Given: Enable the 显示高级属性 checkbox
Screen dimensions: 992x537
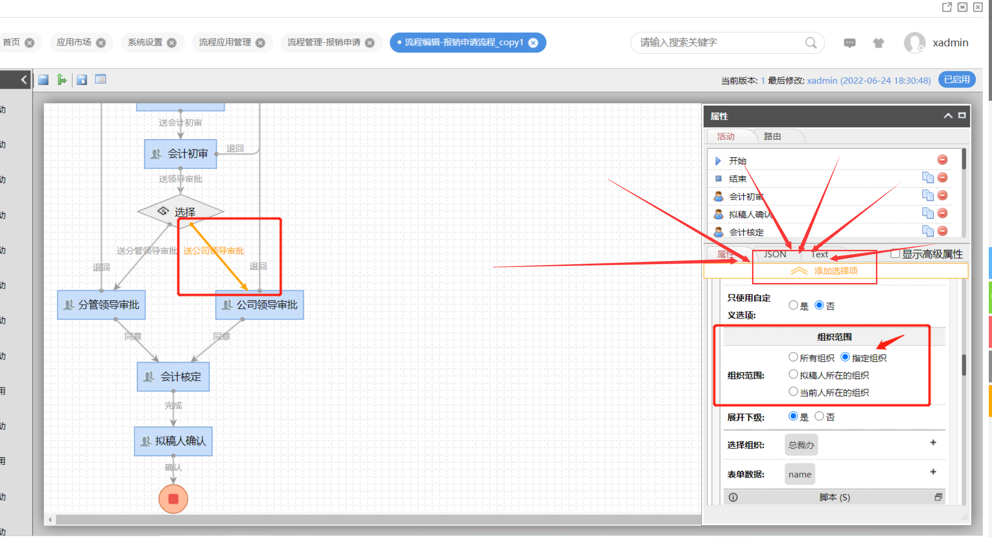Looking at the screenshot, I should tap(895, 254).
